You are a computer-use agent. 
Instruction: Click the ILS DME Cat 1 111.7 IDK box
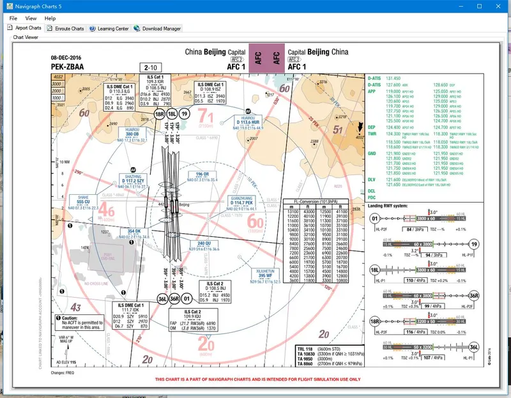click(131, 316)
